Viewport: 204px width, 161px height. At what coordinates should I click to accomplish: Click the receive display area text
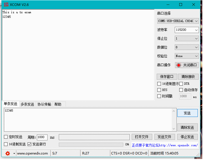(78, 55)
